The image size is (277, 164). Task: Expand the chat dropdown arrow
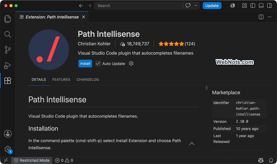coord(196,6)
